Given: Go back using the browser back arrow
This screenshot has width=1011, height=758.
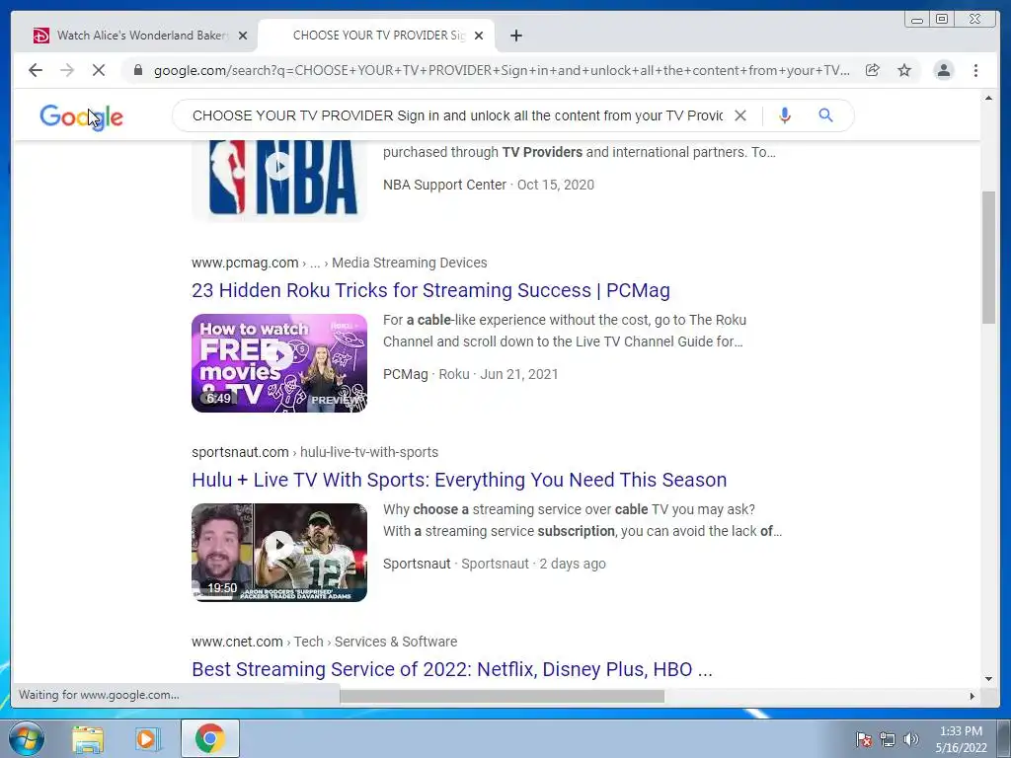Looking at the screenshot, I should click(x=36, y=70).
